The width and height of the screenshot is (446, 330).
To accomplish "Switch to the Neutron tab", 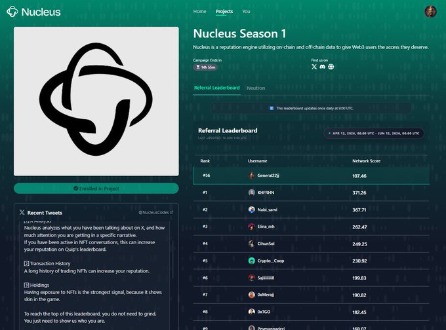I will click(x=256, y=88).
